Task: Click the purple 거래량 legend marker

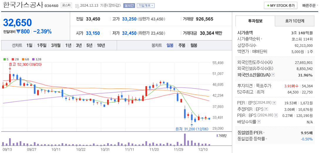Action: [217, 135]
